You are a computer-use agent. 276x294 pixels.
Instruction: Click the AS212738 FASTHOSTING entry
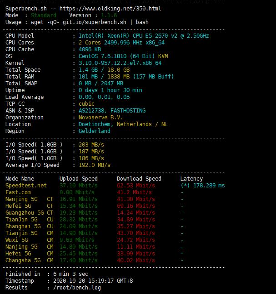click(x=112, y=111)
